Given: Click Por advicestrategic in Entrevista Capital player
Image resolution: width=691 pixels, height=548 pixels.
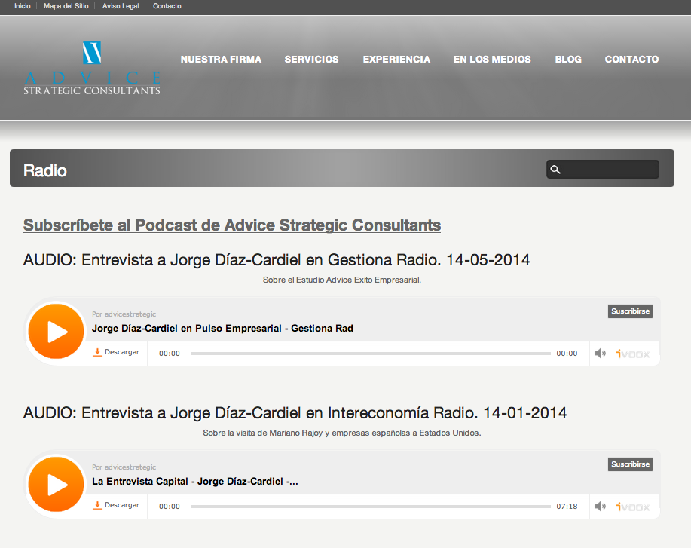Looking at the screenshot, I should coord(124,467).
